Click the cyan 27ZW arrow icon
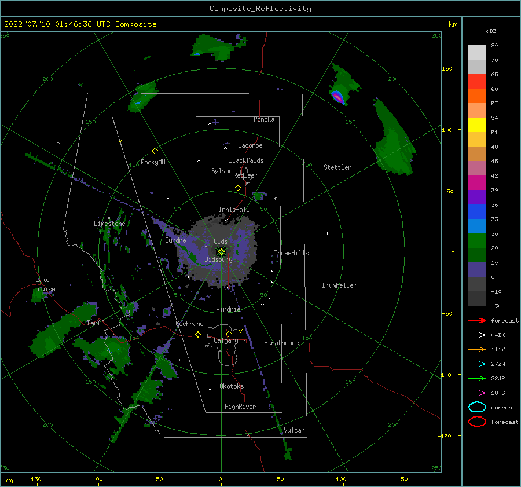Image resolution: width=521 pixels, height=487 pixels. [x=477, y=364]
